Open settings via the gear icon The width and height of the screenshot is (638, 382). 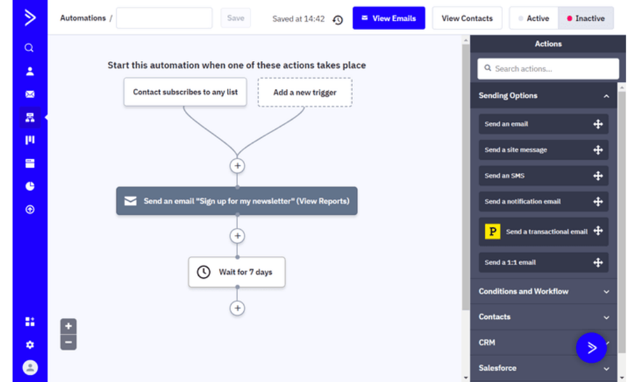click(x=29, y=344)
